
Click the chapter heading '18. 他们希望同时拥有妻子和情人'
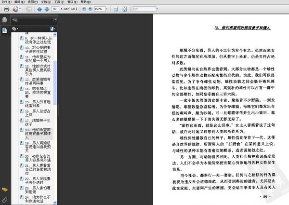tap(243, 28)
